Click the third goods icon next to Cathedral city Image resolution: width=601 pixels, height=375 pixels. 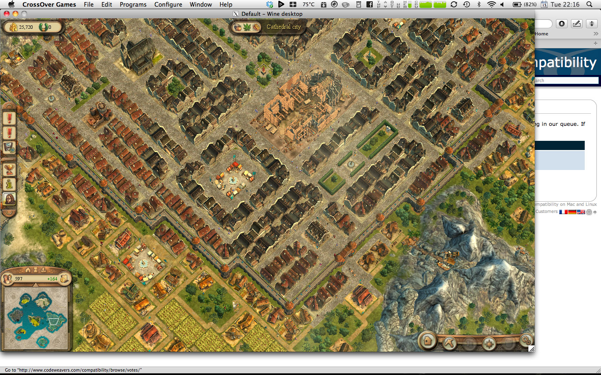256,27
